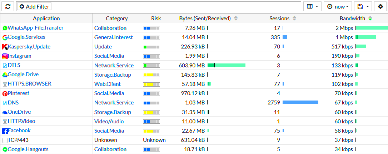Click the DTLS application icon
This screenshot has height=154, width=388.
5,65
